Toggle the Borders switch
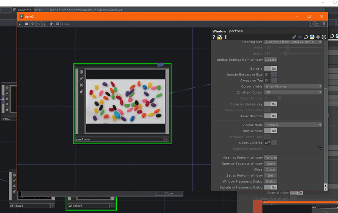338x213 pixels. click(270, 68)
